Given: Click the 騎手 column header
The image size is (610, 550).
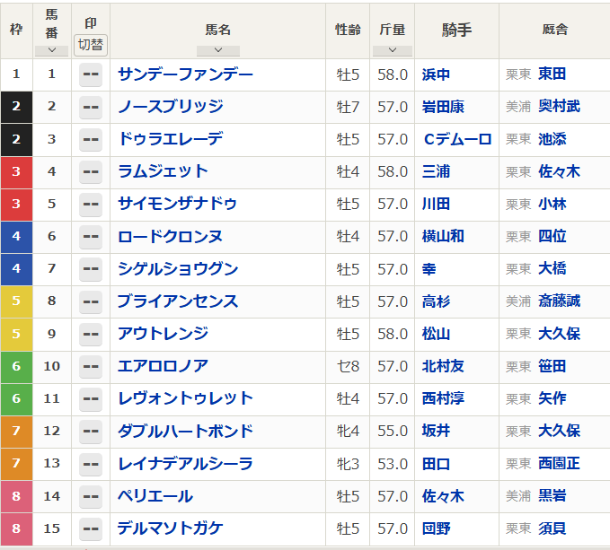Looking at the screenshot, I should point(456,30).
